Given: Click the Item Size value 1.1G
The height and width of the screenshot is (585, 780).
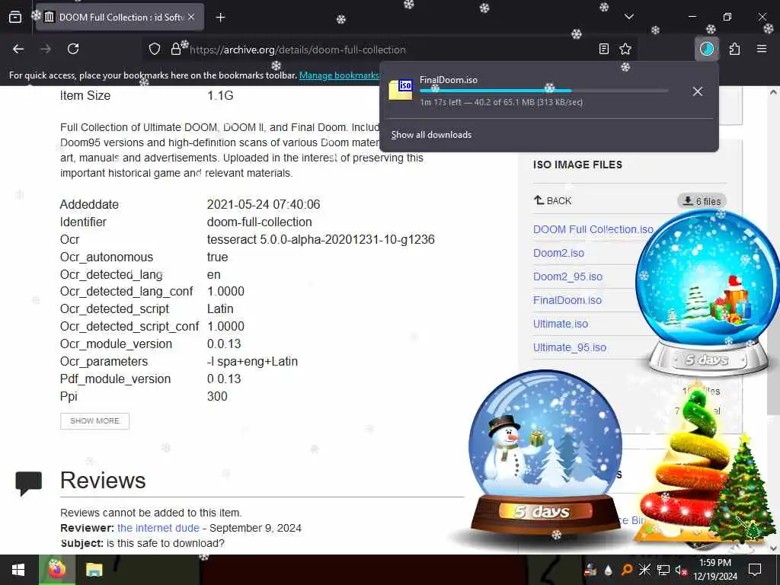Looking at the screenshot, I should tap(220, 95).
